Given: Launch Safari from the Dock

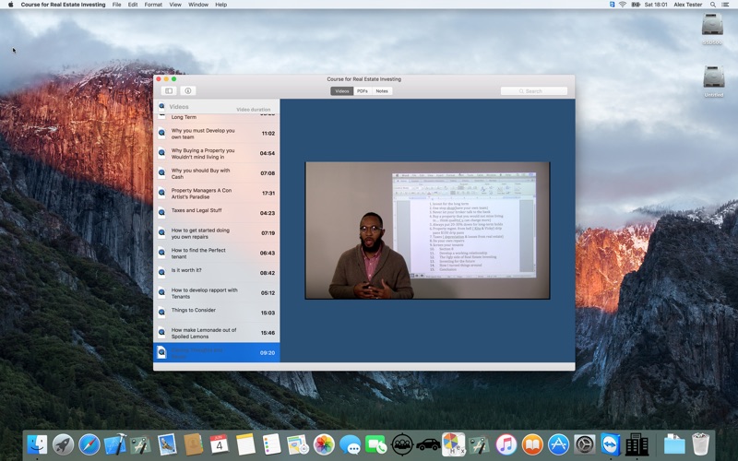Looking at the screenshot, I should coord(89,444).
